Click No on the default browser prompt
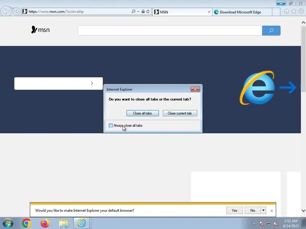This screenshot has width=306, height=229. click(x=253, y=210)
